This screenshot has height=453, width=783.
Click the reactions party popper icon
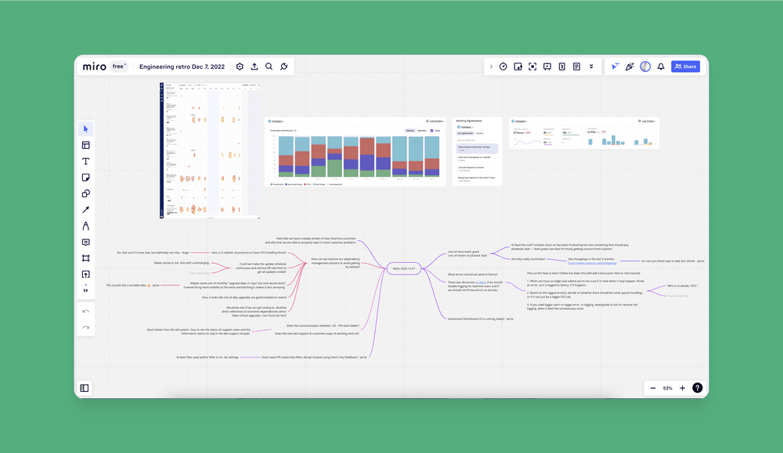(x=630, y=67)
